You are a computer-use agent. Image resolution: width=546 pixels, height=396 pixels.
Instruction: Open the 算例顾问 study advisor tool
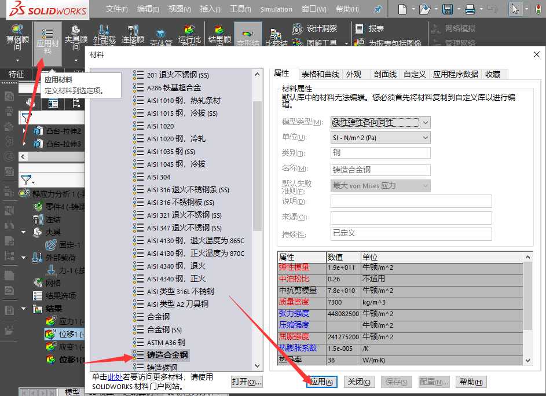point(17,38)
